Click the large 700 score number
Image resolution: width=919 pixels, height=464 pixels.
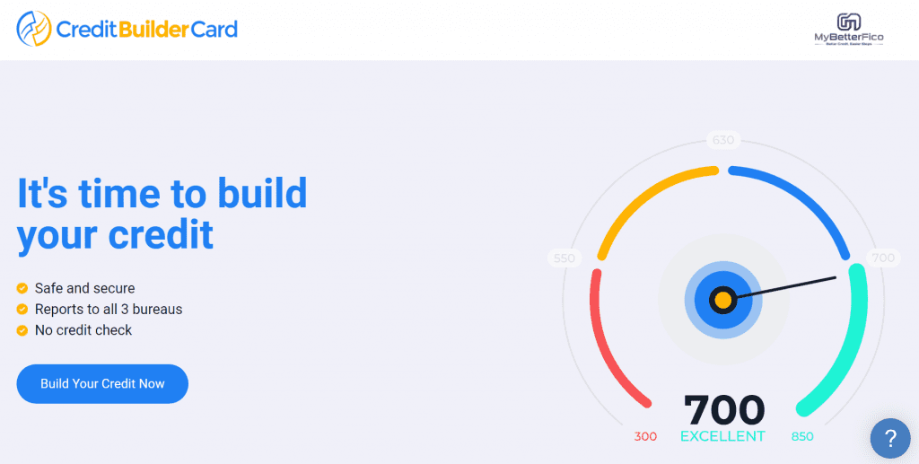724,410
